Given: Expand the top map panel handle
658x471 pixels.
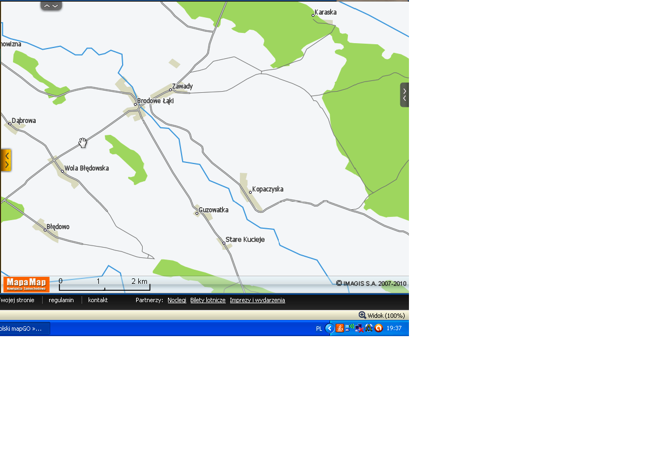Looking at the screenshot, I should point(51,6).
